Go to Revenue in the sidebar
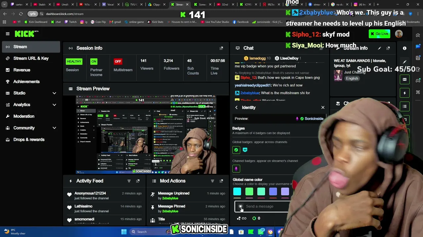Viewport: 423px width, 237px height. point(31,70)
